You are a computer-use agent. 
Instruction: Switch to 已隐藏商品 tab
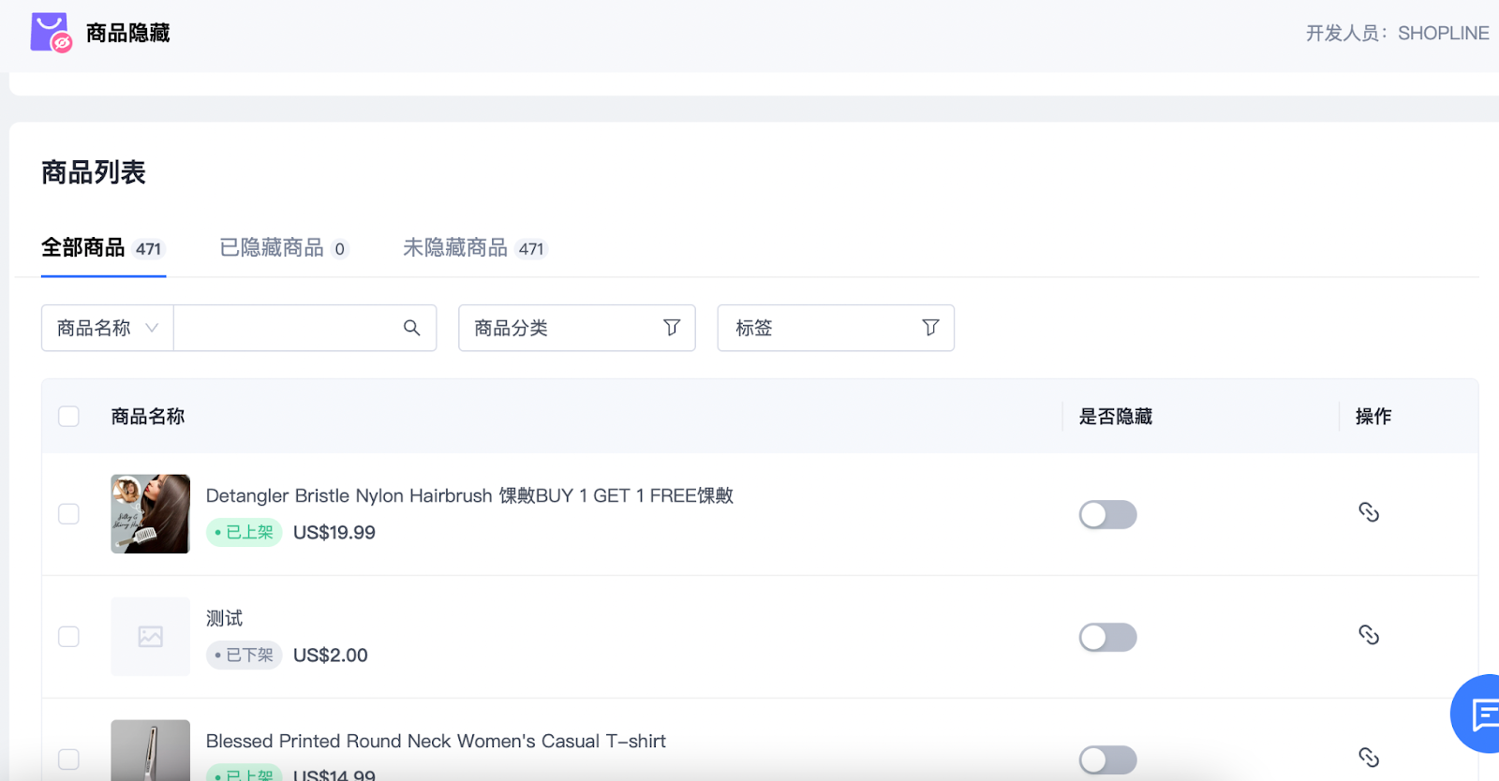[x=282, y=248]
